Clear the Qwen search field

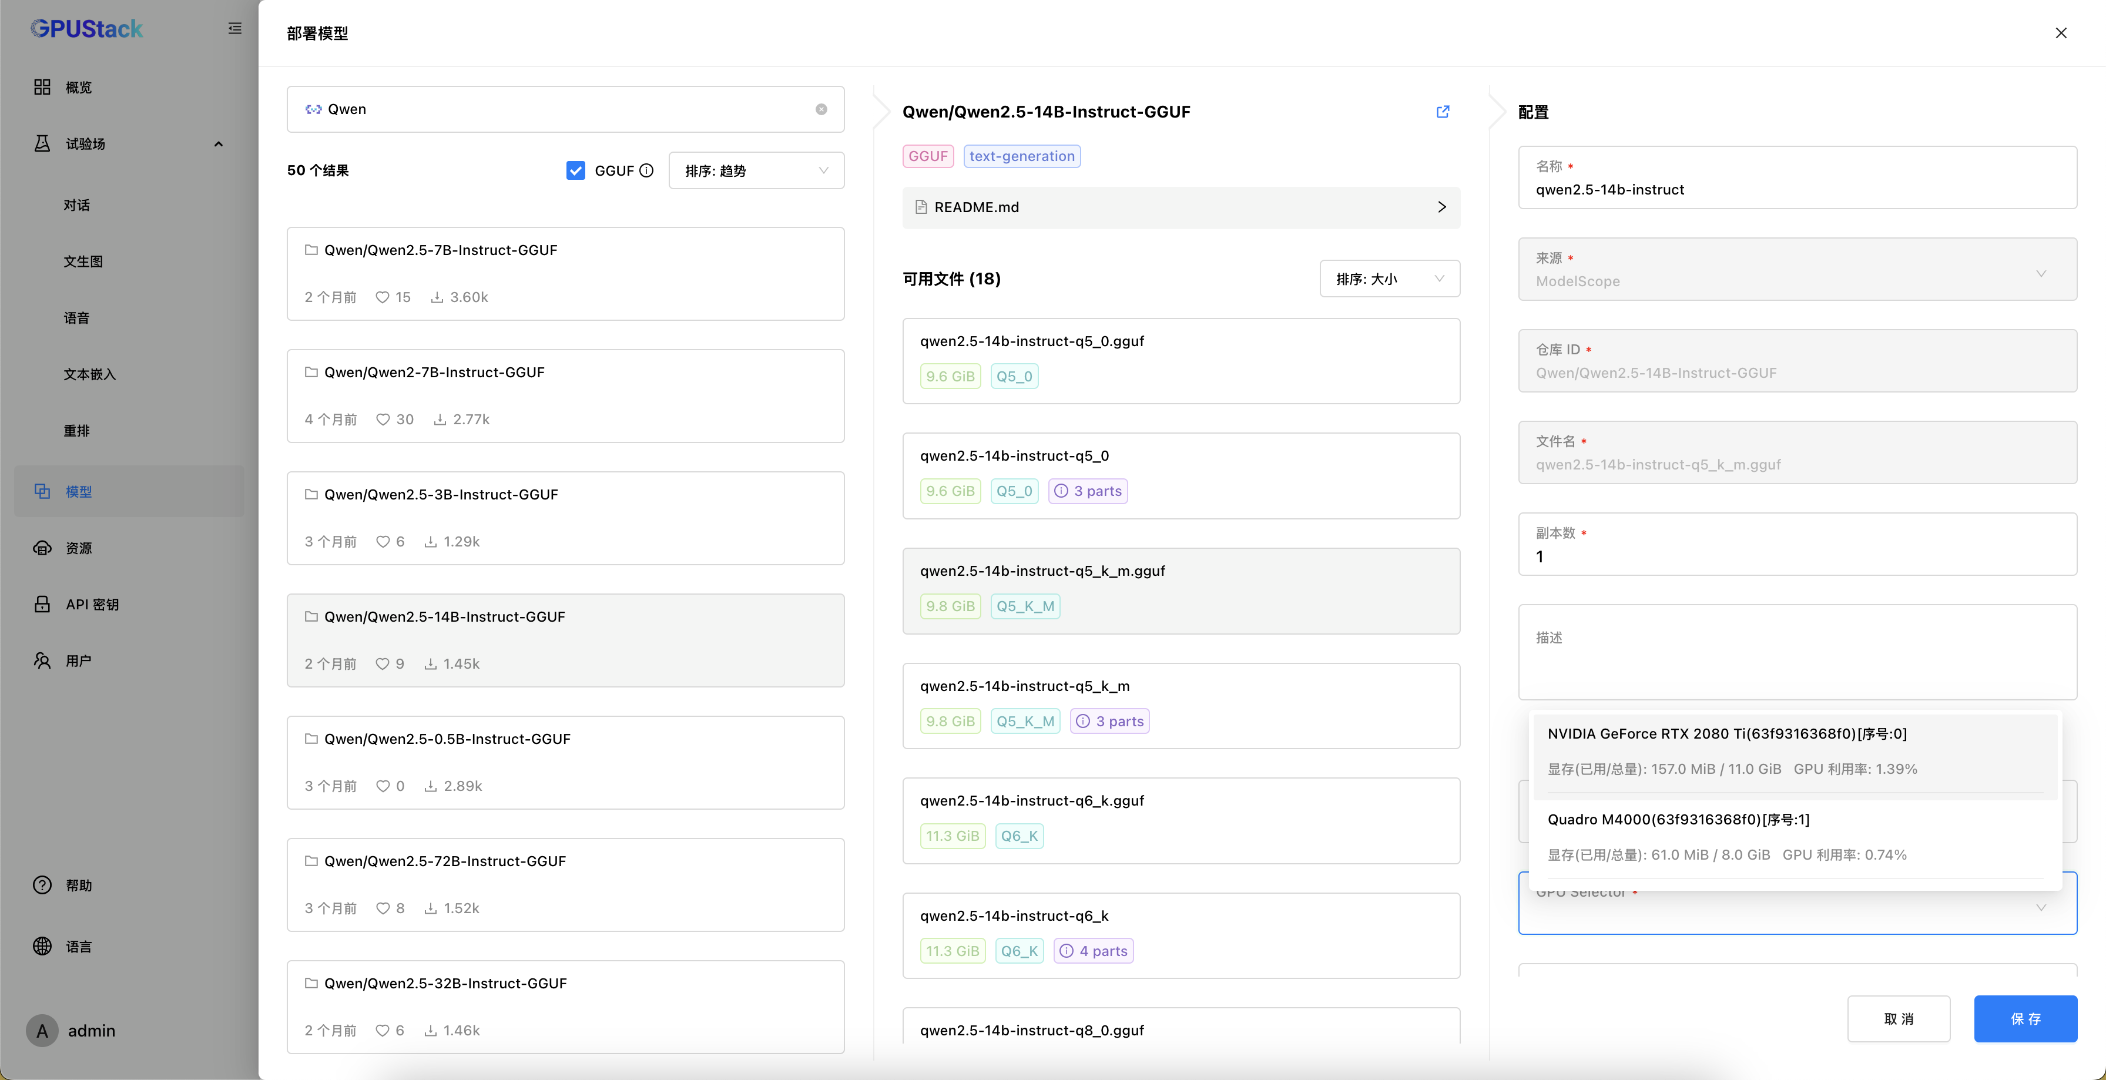coord(821,109)
